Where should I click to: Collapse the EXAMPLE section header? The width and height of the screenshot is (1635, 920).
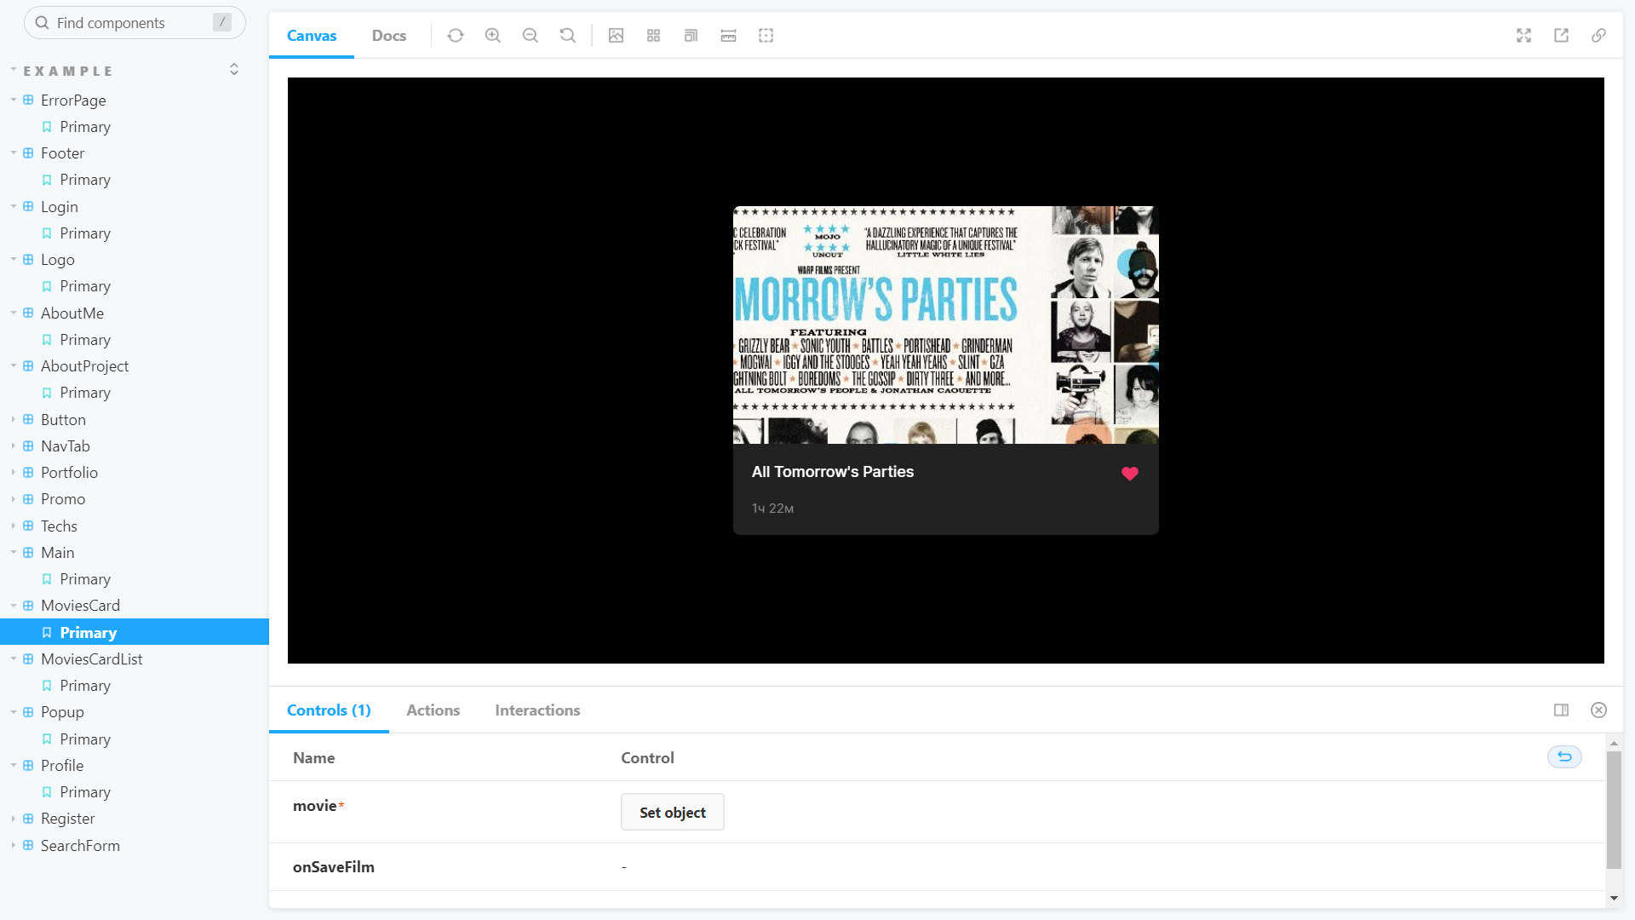68,72
